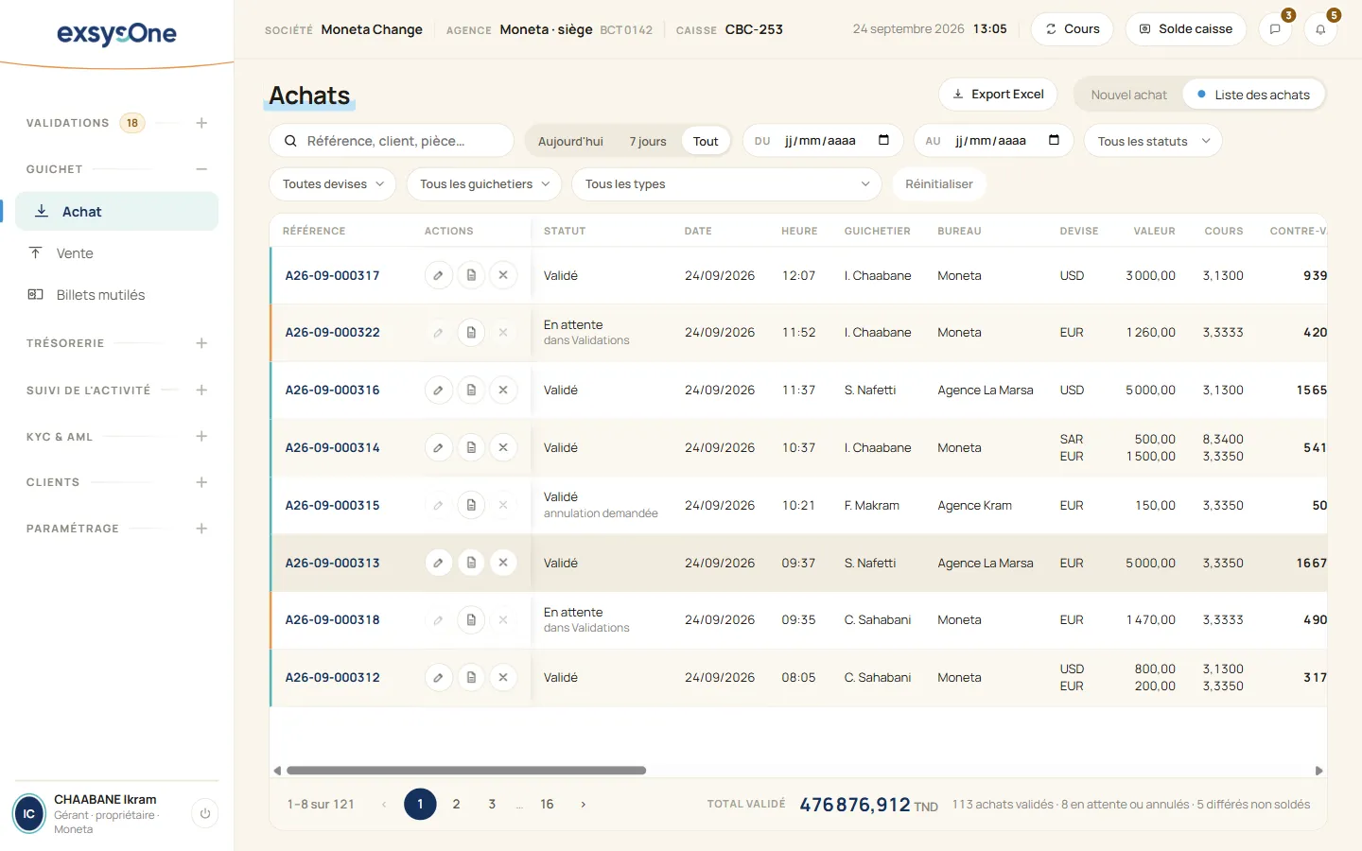The image size is (1362, 851).
Task: Open Tous les guichetiers dropdown
Action: click(484, 184)
